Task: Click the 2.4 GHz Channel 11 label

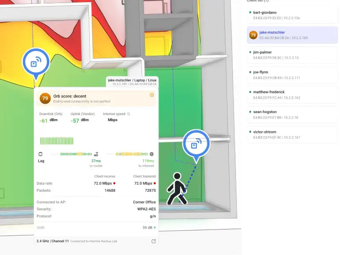Action: click(x=53, y=241)
